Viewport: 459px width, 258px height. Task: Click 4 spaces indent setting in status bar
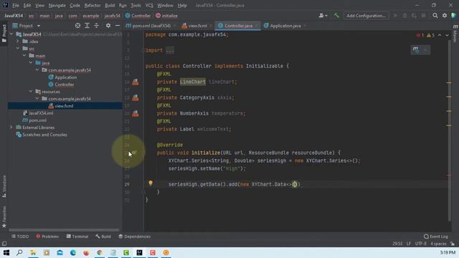438,244
